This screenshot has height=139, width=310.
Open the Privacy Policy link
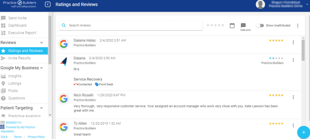[x=36, y=137]
